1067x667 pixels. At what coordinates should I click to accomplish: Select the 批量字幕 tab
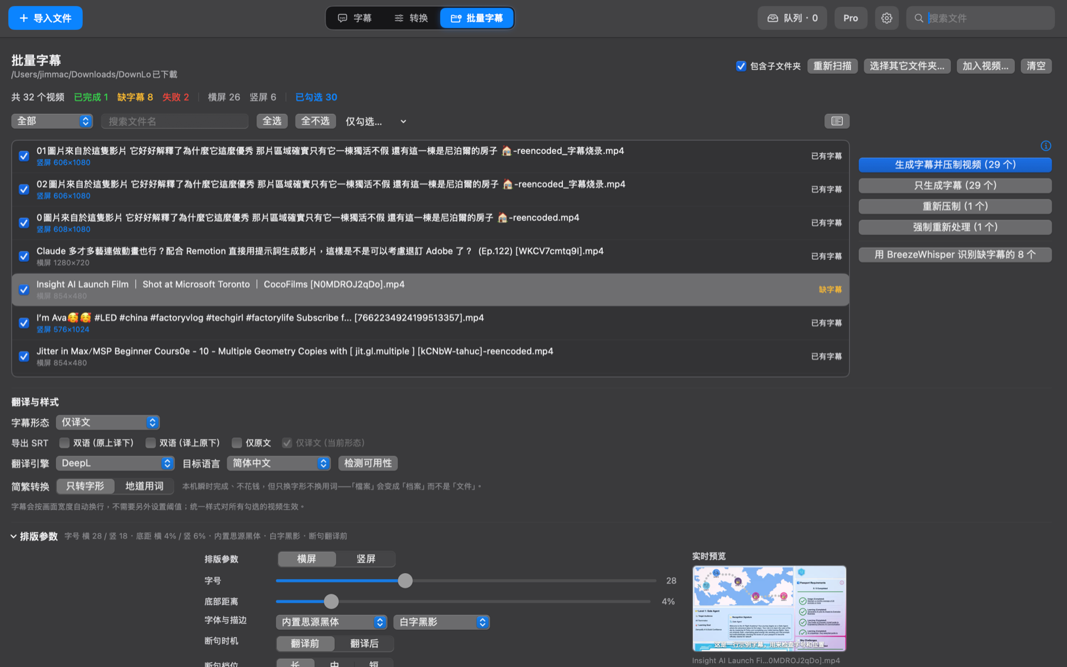(x=477, y=18)
